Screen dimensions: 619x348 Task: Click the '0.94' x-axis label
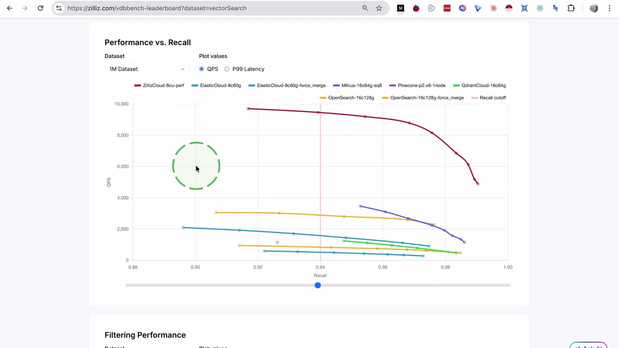tap(320, 267)
